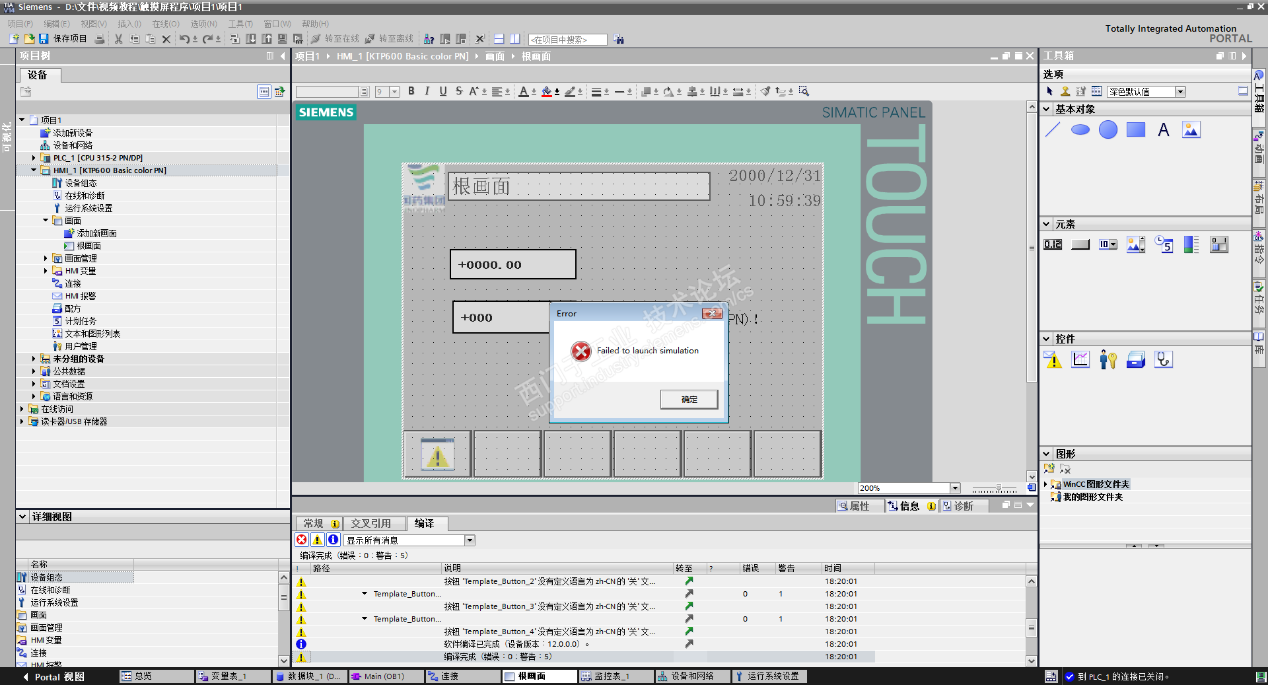This screenshot has width=1268, height=685.
Task: Click the Go offline (转至离线) plug icon
Action: 370,39
